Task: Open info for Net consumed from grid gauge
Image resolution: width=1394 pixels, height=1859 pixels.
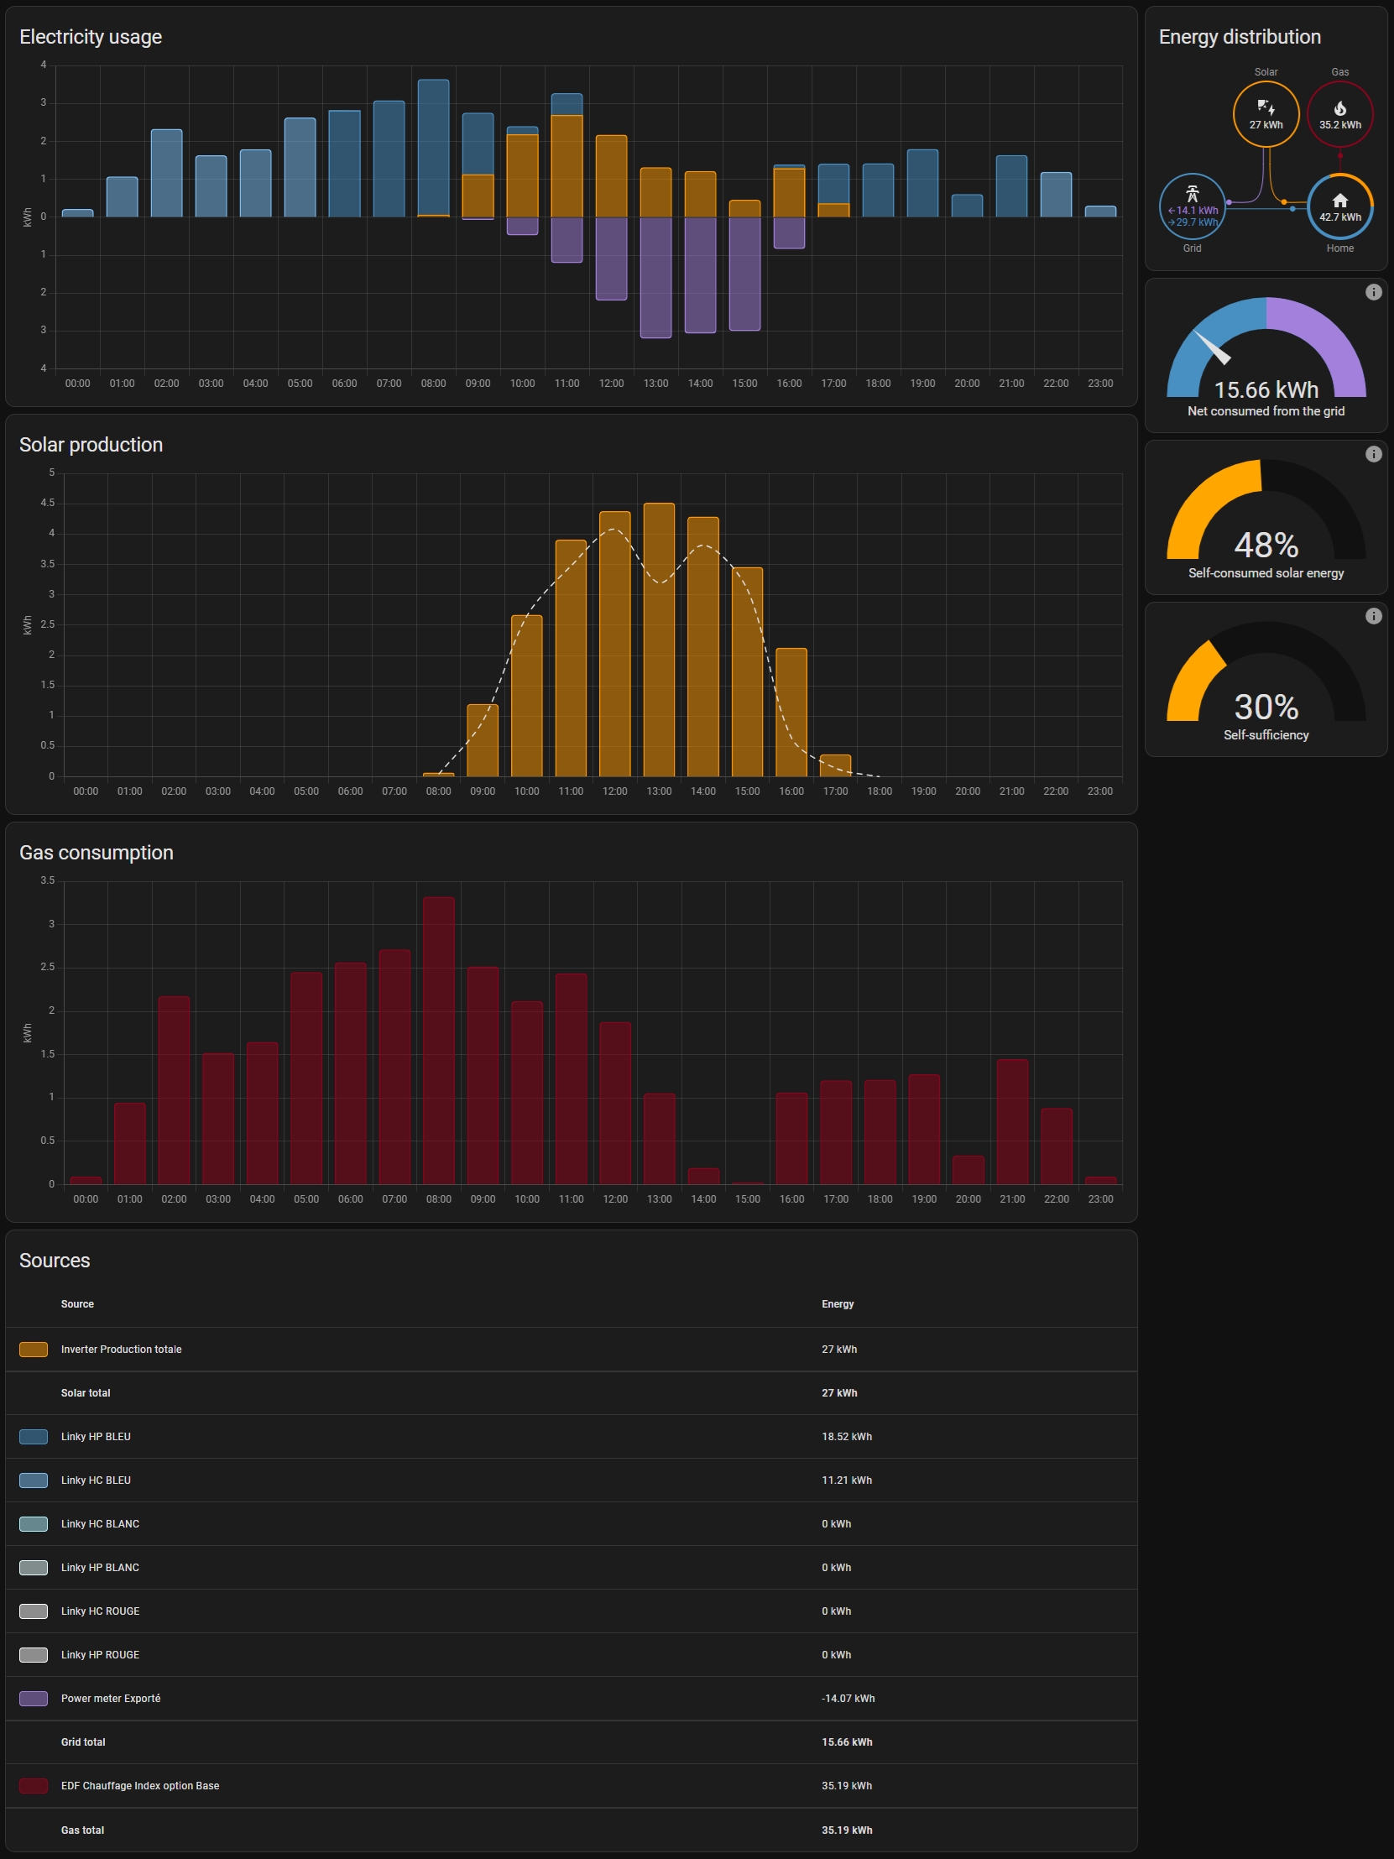Action: pos(1373,291)
